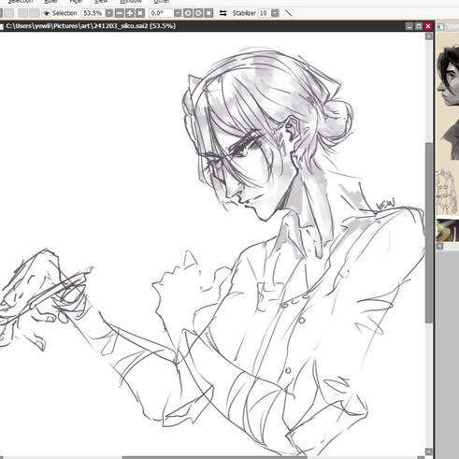Toggle the straight line drawing mode icon

point(289,13)
